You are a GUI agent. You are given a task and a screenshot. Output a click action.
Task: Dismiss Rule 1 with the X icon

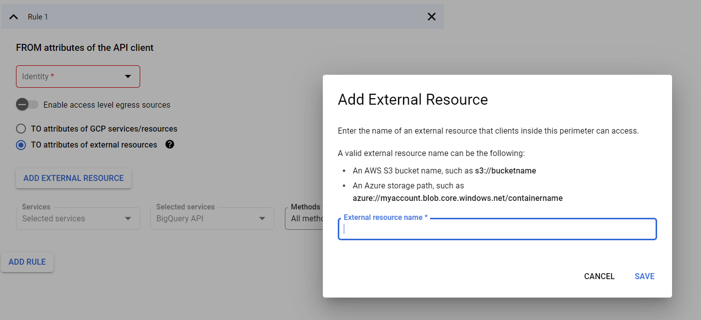431,16
